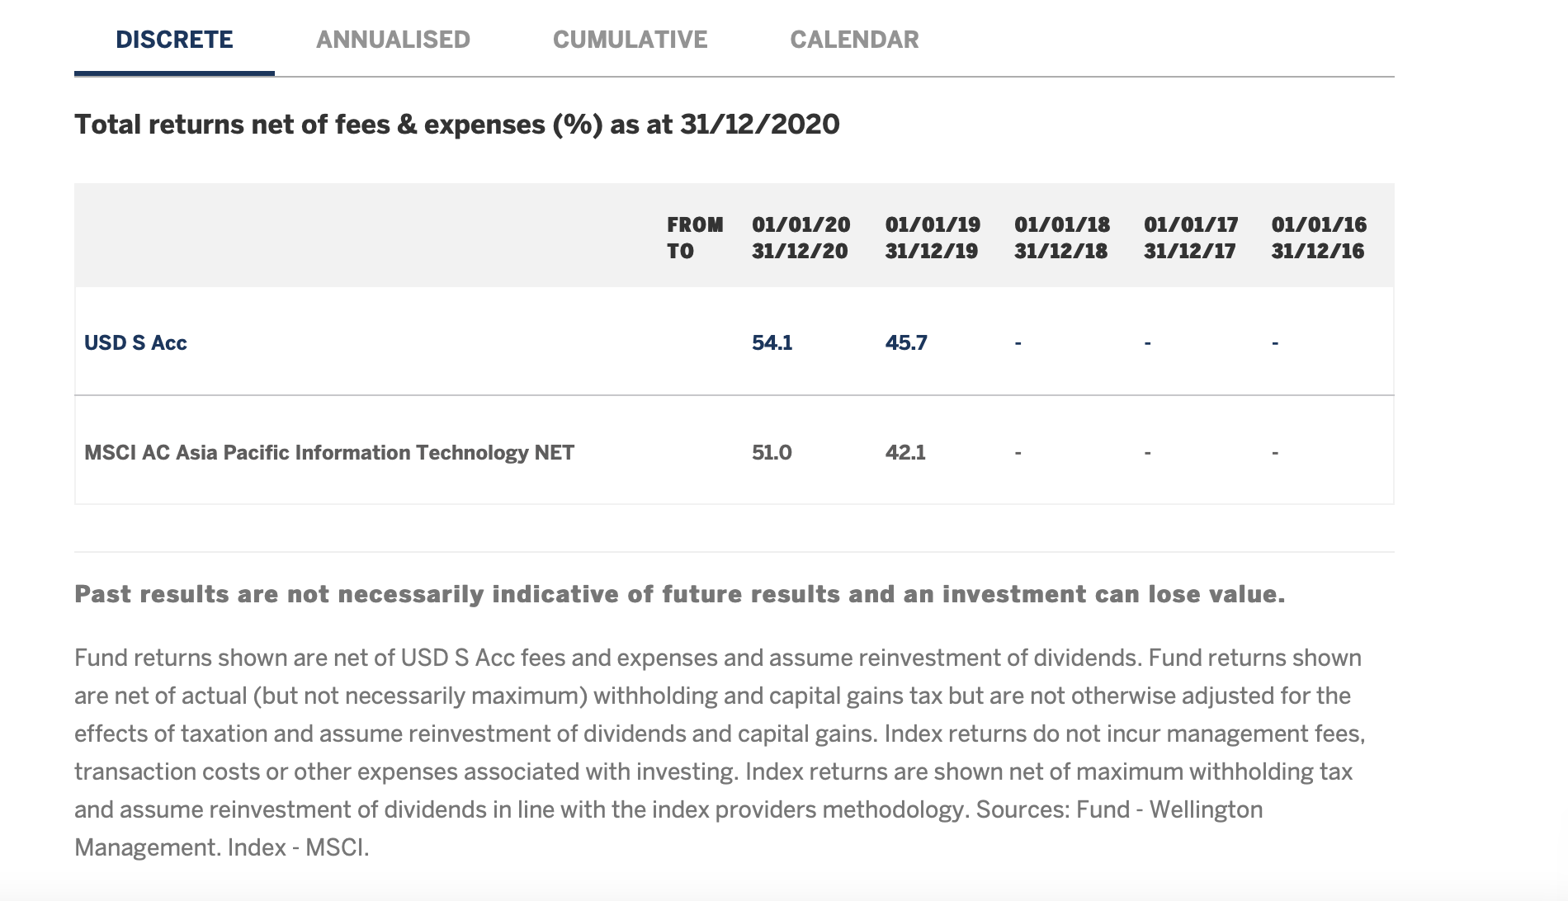Viewport: 1568px width, 901px height.
Task: Select the 42.1 index return value
Action: pos(905,452)
